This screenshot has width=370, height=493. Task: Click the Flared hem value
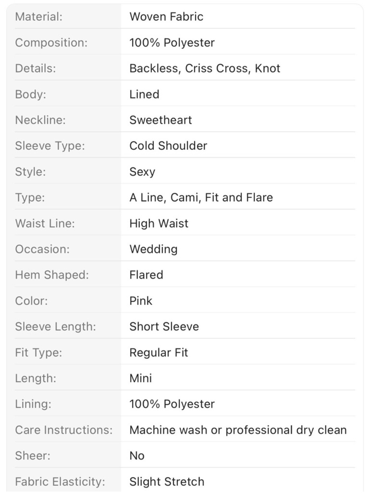point(146,275)
